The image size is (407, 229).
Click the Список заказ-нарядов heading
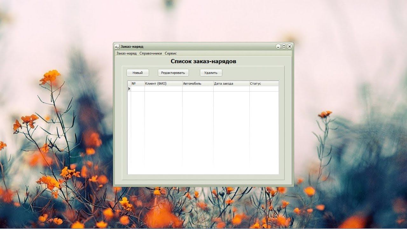[x=203, y=61]
